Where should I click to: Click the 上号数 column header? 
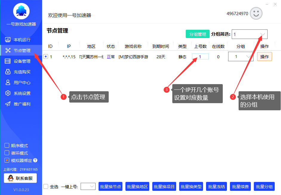click(x=200, y=46)
